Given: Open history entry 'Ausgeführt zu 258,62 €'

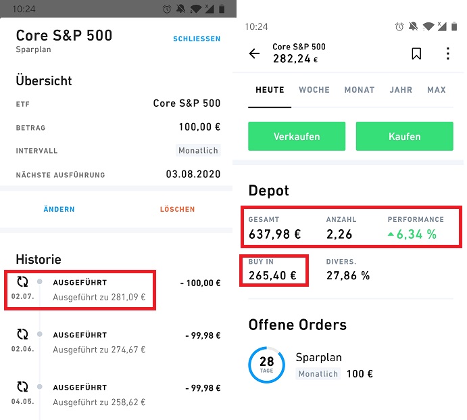Looking at the screenshot, I should coord(99,402).
